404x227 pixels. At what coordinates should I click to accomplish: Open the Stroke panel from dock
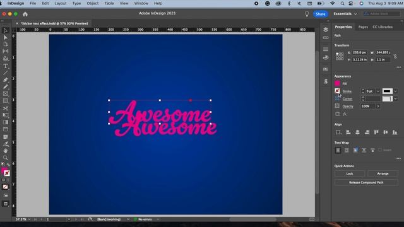tap(326, 49)
